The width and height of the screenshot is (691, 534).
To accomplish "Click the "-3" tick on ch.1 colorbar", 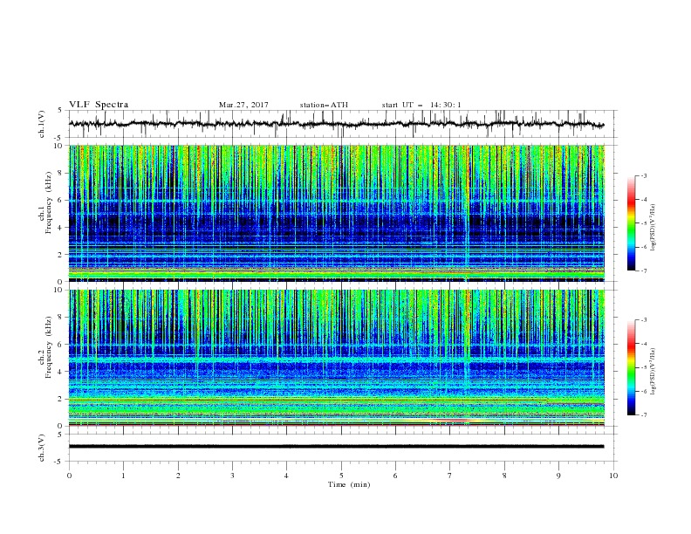I will point(644,175).
